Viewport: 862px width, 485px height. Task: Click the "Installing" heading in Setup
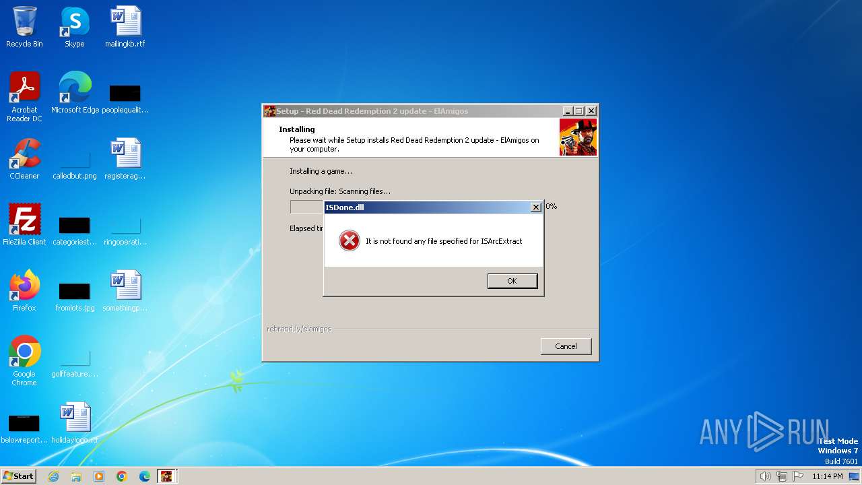297,129
